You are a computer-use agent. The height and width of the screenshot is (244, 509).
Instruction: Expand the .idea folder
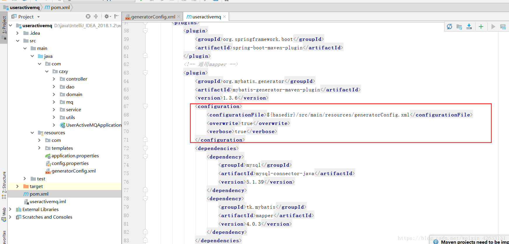[x=18, y=33]
